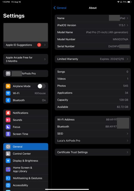Open Luca's AirPods Pro row
This screenshot has height=191, width=134.
point(93,141)
